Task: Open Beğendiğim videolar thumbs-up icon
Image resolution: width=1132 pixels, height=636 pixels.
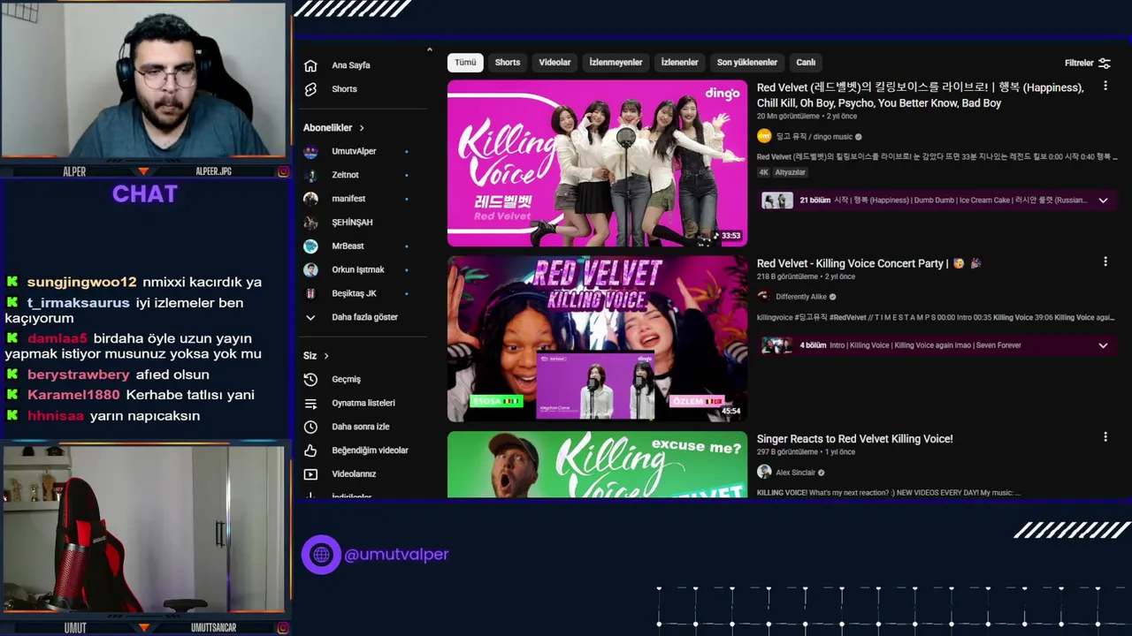Action: point(310,450)
